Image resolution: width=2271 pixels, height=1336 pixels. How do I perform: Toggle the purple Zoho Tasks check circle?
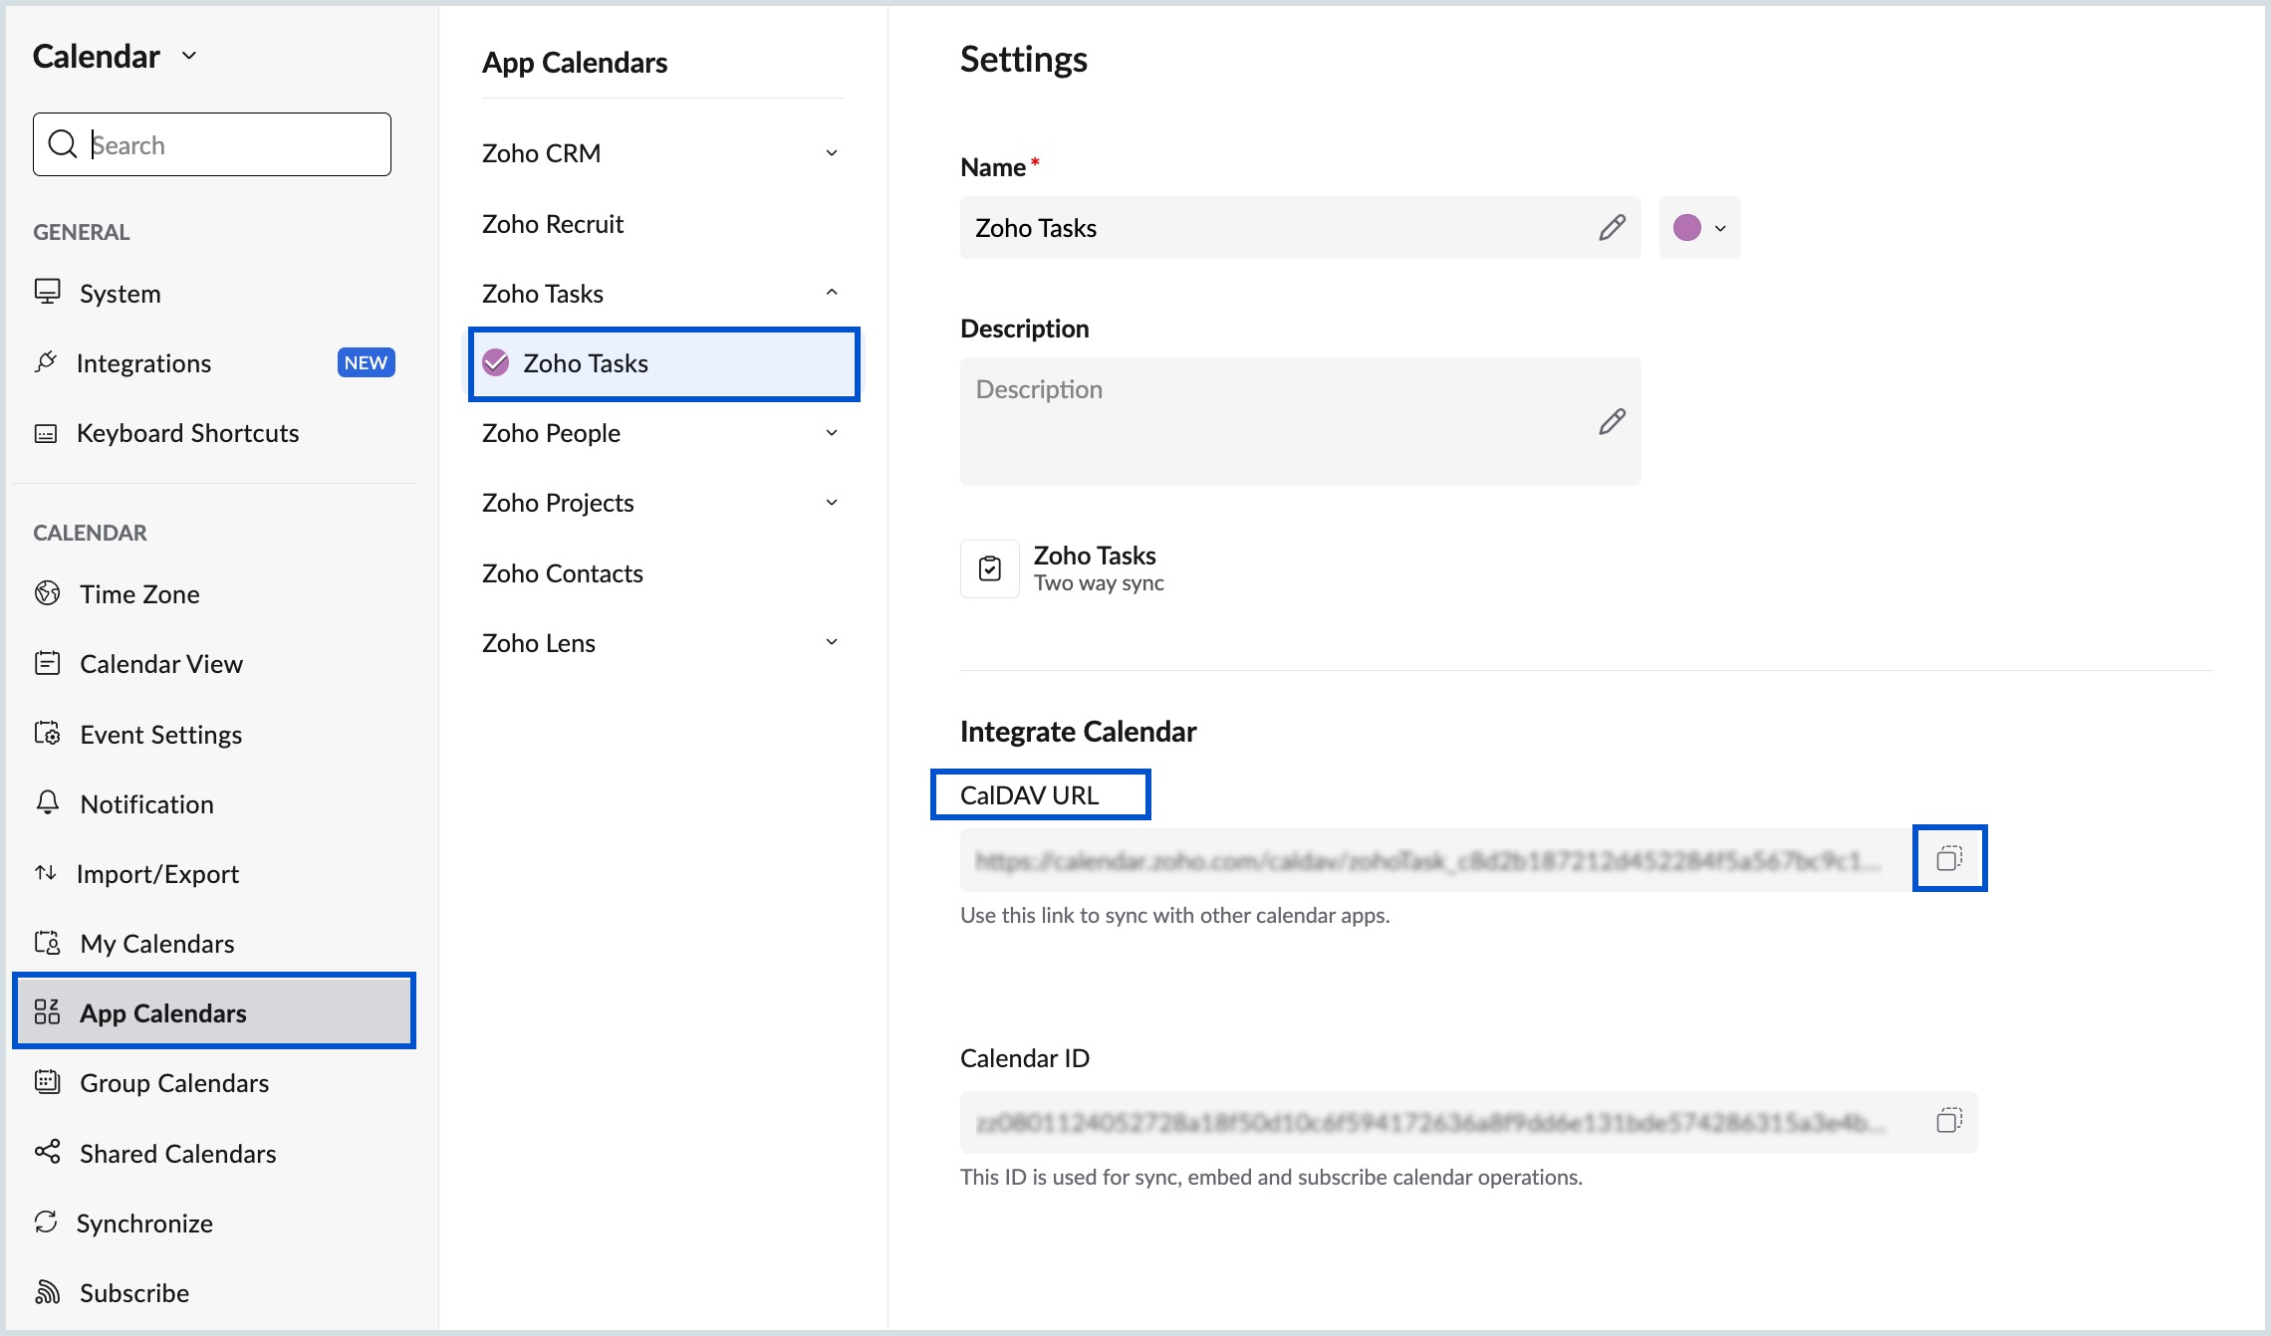pyautogui.click(x=496, y=363)
